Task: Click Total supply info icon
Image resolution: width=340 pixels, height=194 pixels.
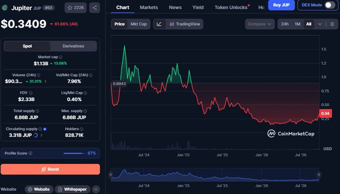Action: tap(37, 111)
